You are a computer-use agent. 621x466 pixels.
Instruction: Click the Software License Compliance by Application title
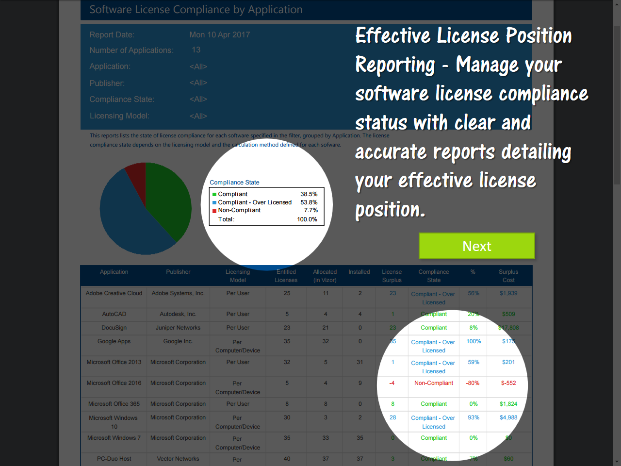coord(196,10)
